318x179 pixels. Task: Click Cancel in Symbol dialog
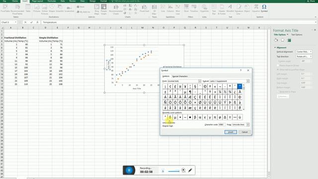point(244,132)
